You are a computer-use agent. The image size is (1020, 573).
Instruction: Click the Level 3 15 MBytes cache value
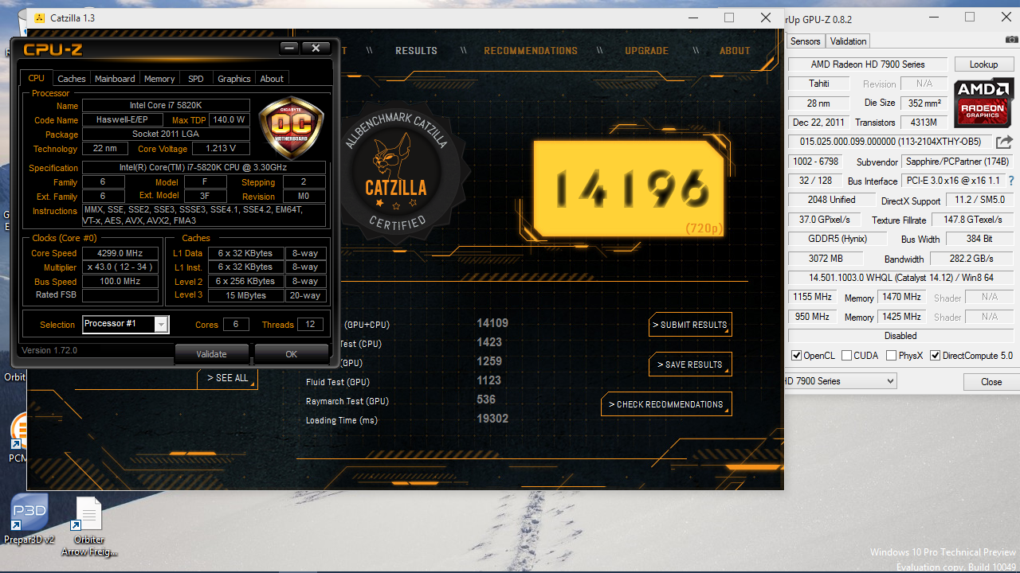tap(246, 295)
